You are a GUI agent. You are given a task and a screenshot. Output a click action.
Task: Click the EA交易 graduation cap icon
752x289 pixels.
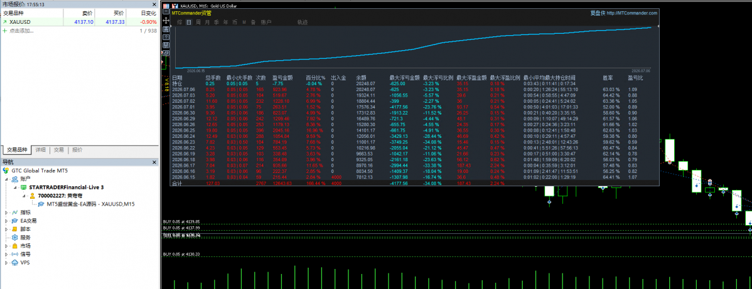click(x=15, y=221)
